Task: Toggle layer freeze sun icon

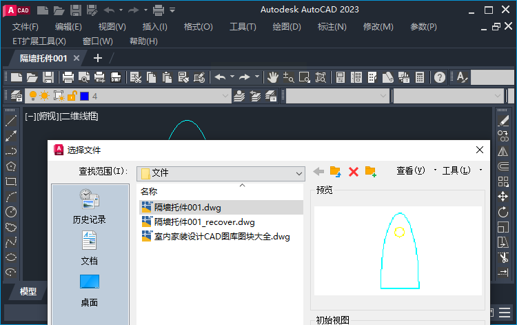Action: tap(45, 96)
